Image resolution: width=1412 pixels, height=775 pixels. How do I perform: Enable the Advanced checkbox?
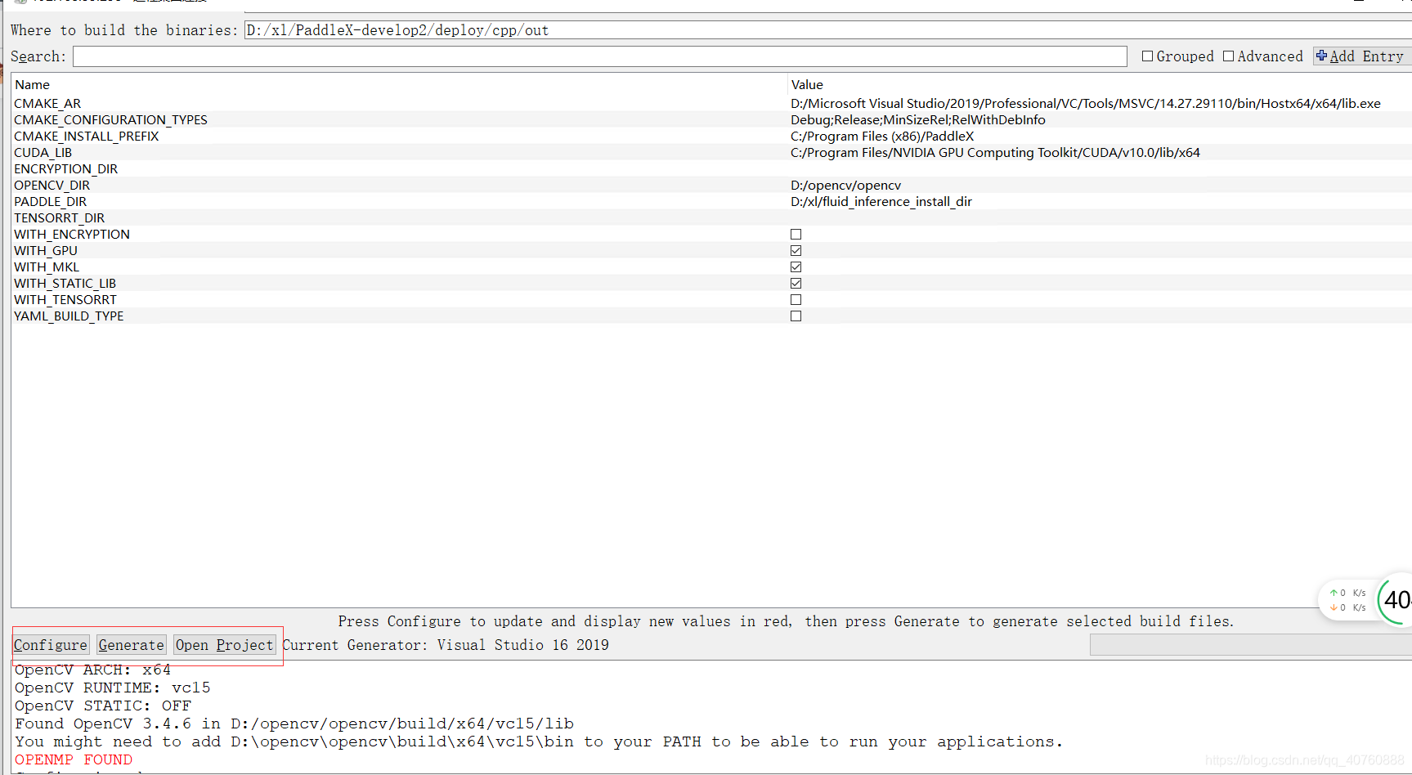coord(1228,56)
